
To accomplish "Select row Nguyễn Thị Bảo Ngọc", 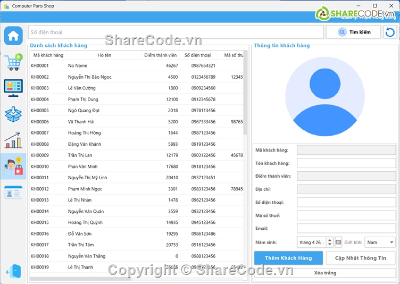I will pos(137,77).
